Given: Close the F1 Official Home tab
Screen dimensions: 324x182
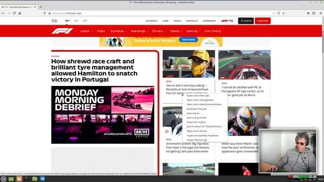Looking at the screenshot, I should tap(35, 7).
